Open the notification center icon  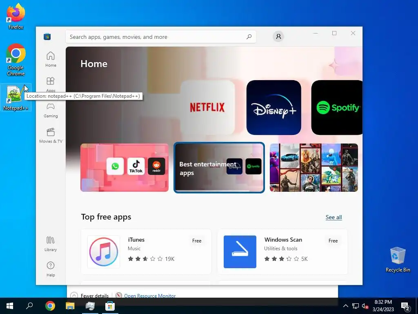[405, 306]
